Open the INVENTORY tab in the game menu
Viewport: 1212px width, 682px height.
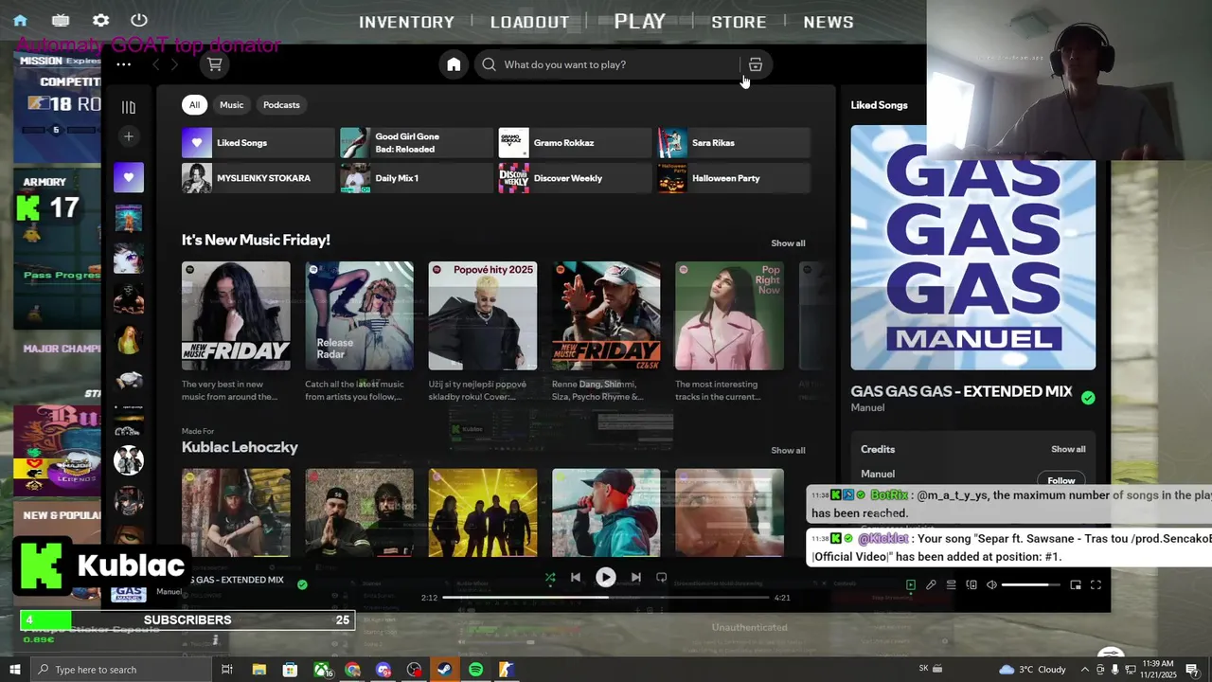[407, 22]
